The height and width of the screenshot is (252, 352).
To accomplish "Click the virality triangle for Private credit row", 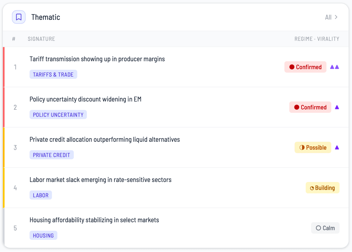I will point(337,148).
